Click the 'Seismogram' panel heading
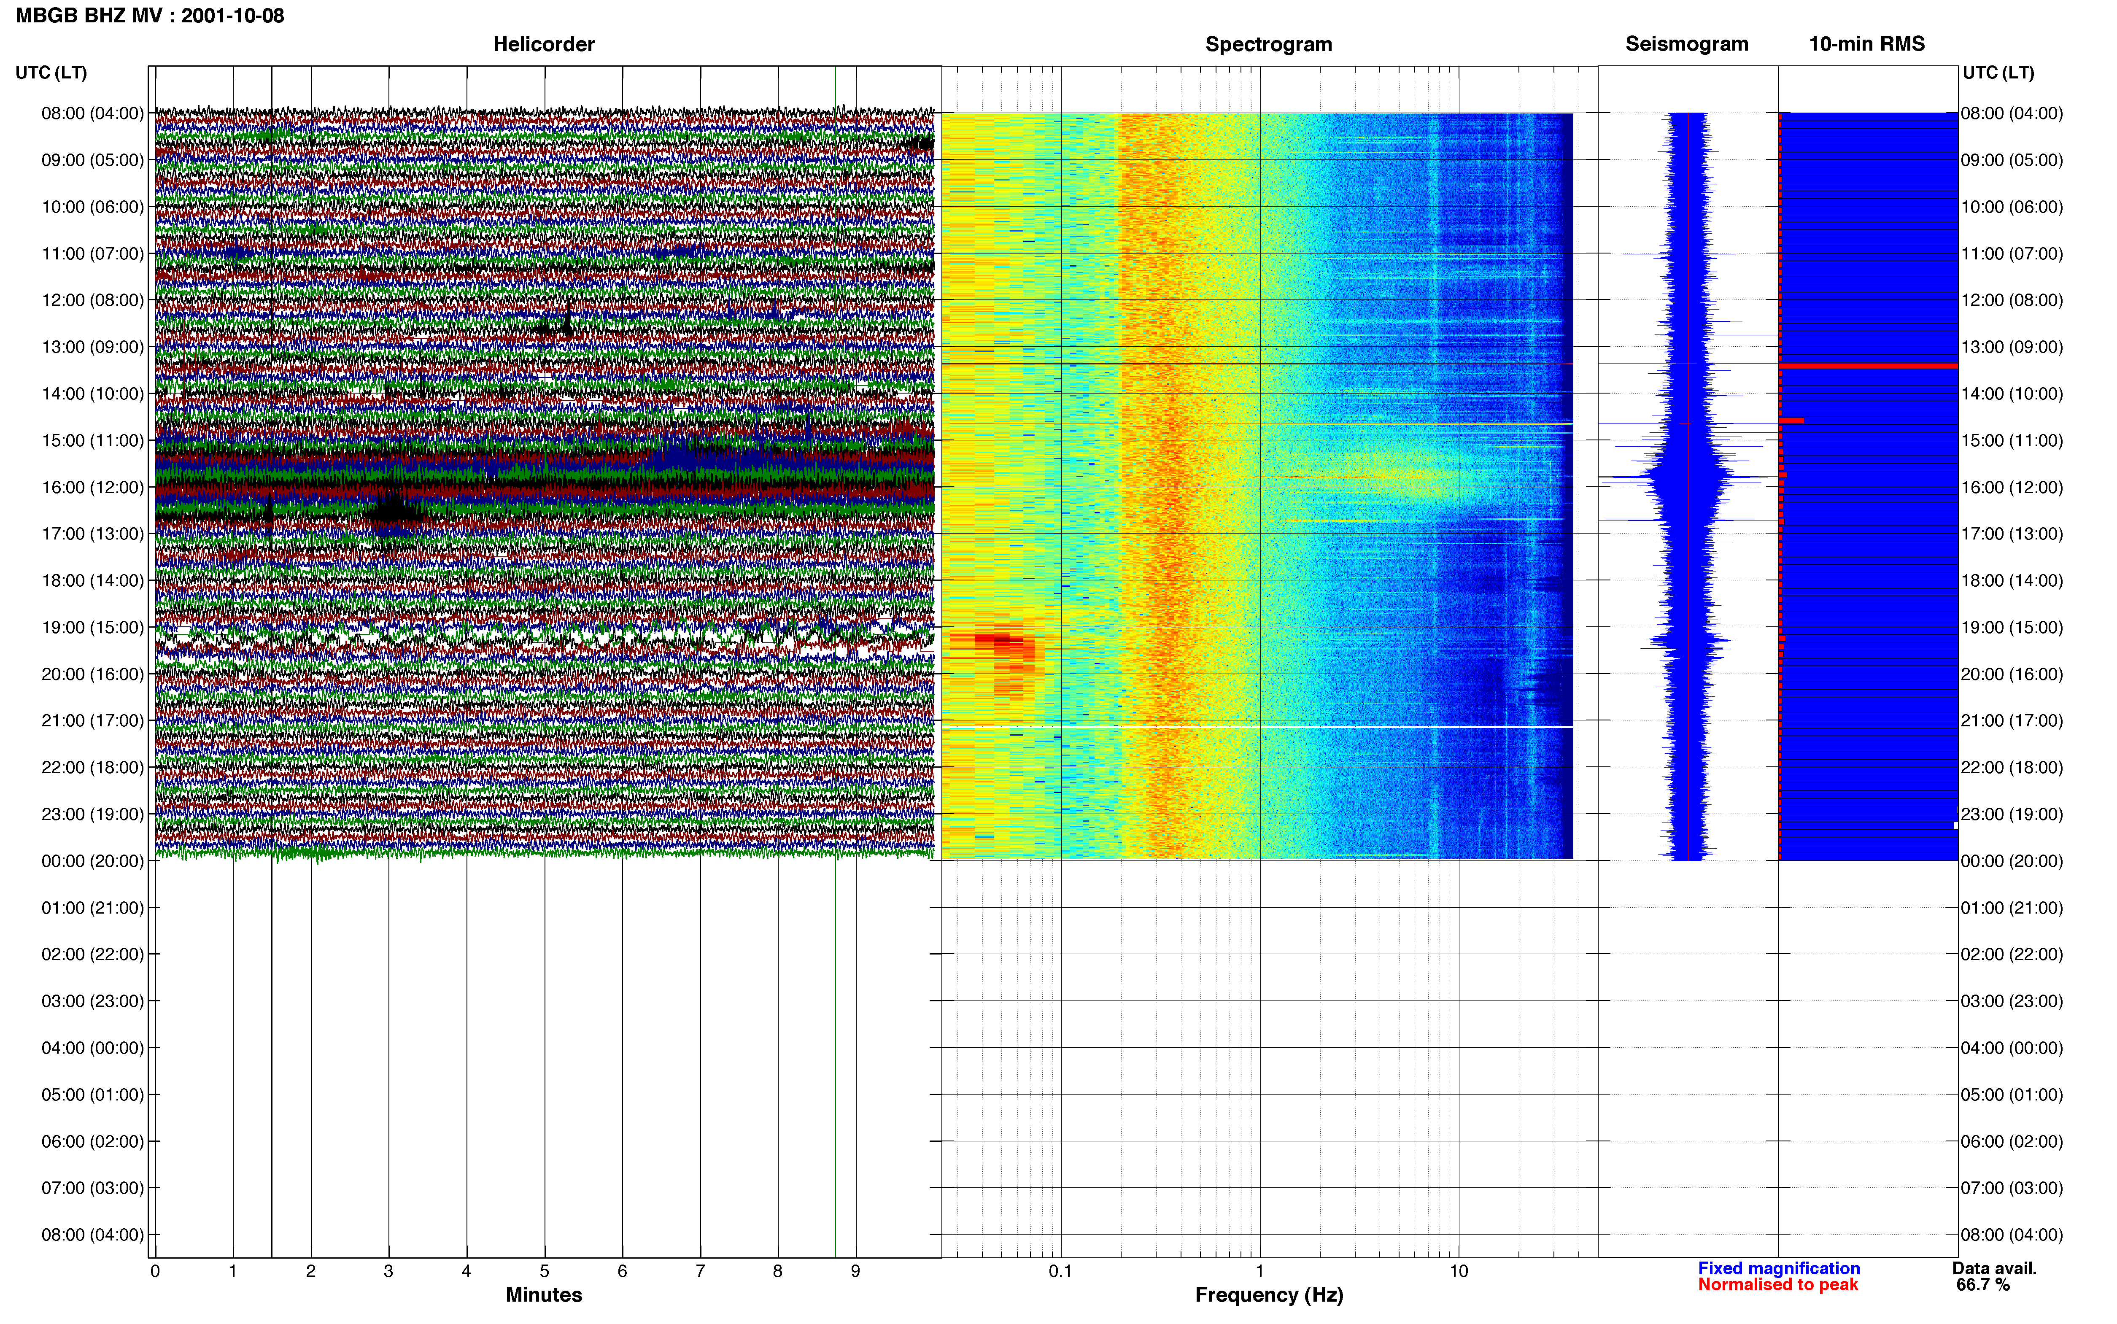Image resolution: width=2117 pixels, height=1324 pixels. (x=1687, y=44)
